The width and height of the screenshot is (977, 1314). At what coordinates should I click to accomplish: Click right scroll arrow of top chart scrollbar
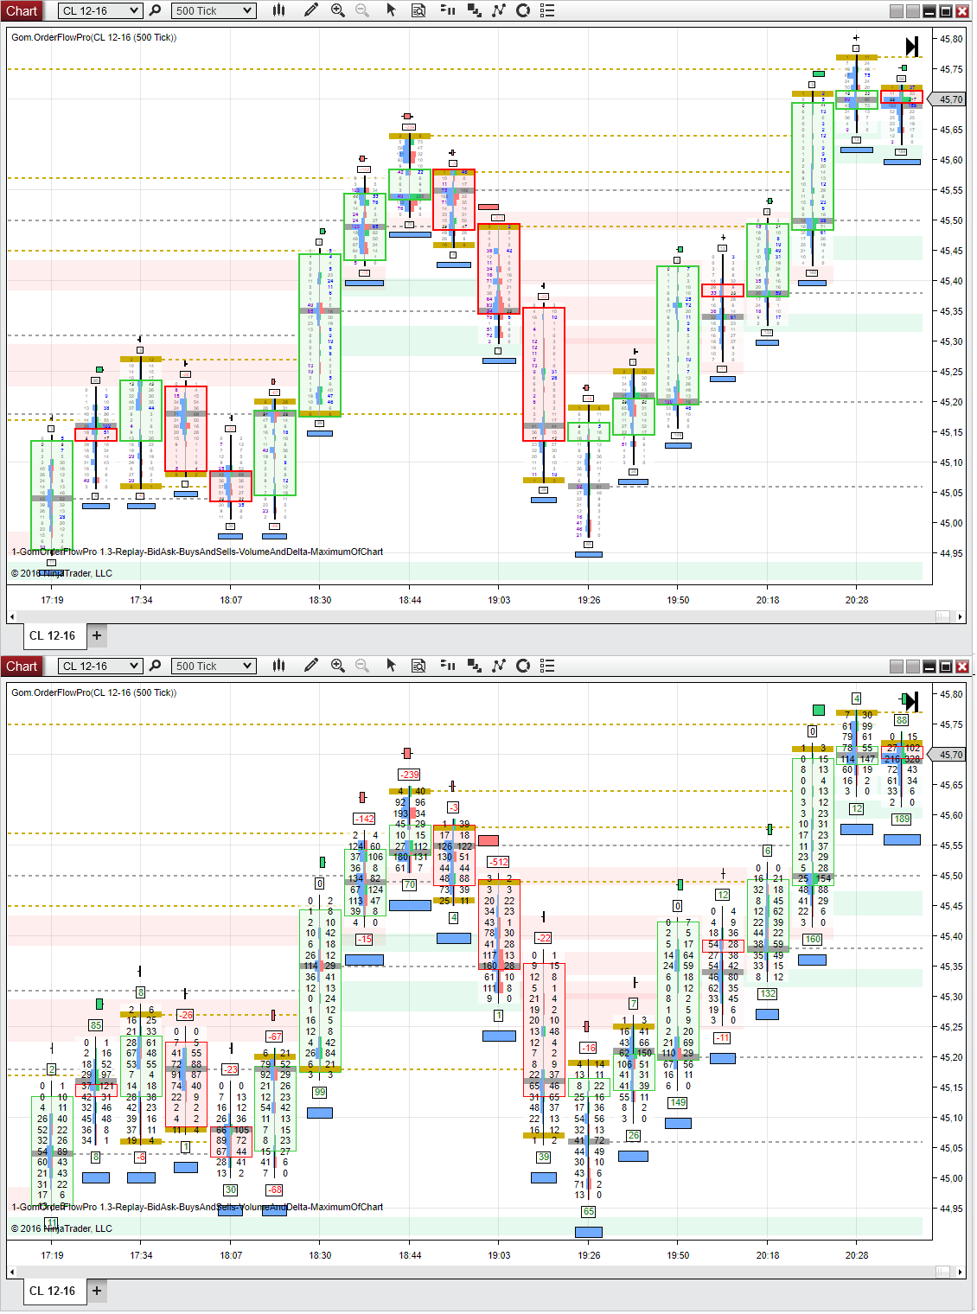[960, 616]
